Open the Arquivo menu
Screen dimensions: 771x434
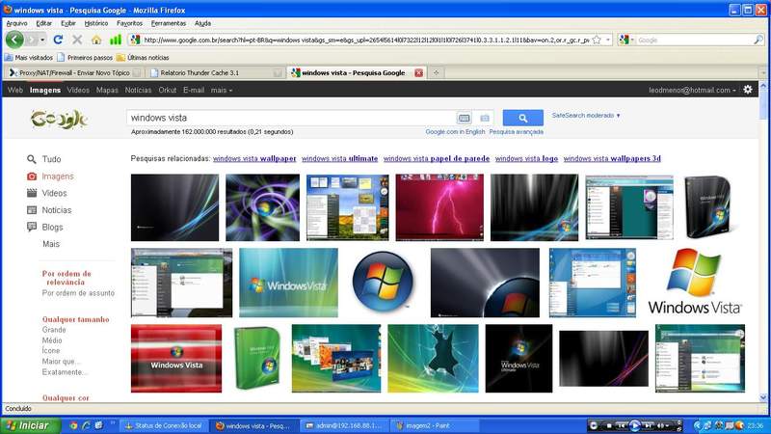(x=16, y=23)
